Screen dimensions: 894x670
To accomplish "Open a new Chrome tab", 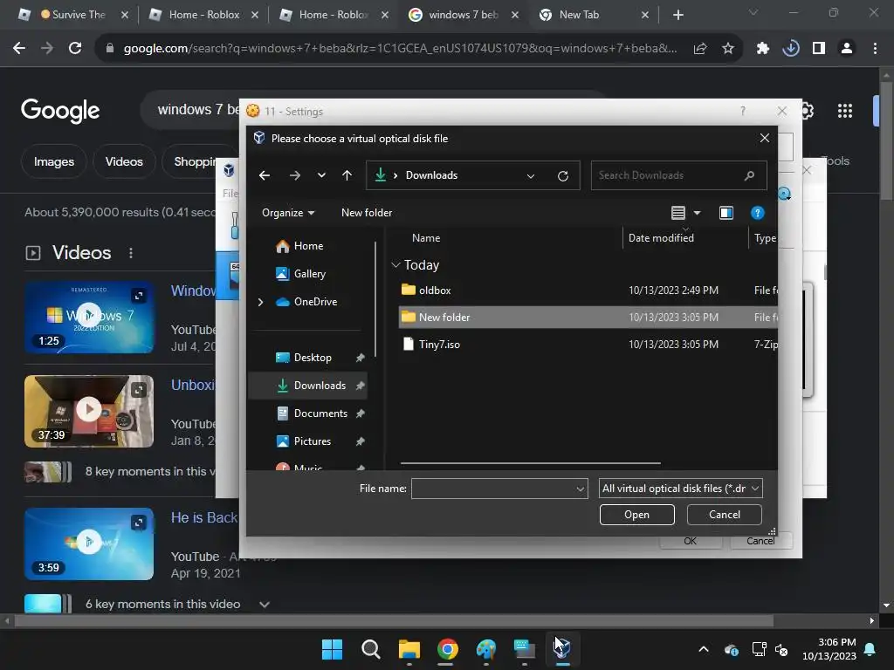I will pyautogui.click(x=677, y=15).
